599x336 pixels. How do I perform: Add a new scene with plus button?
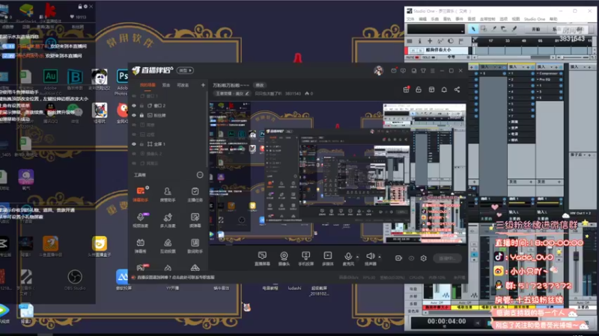point(203,85)
